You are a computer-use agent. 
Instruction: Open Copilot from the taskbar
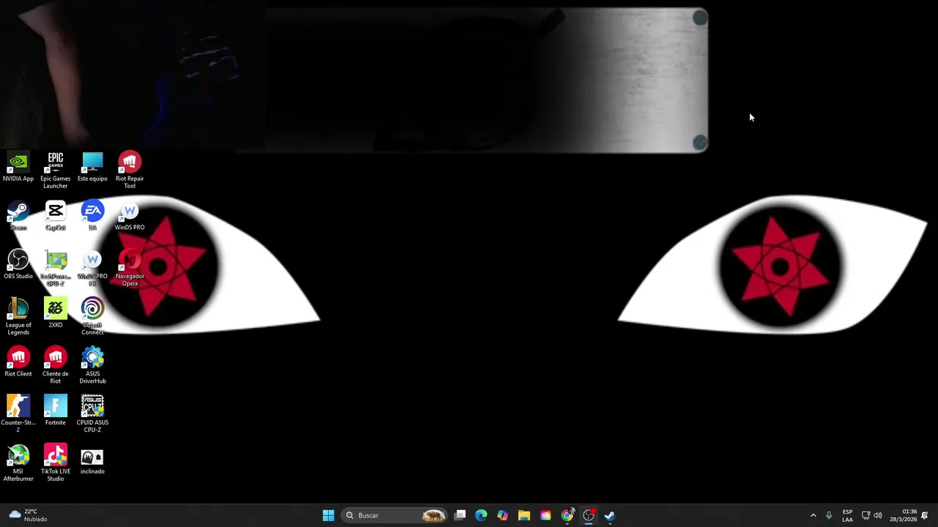[503, 515]
